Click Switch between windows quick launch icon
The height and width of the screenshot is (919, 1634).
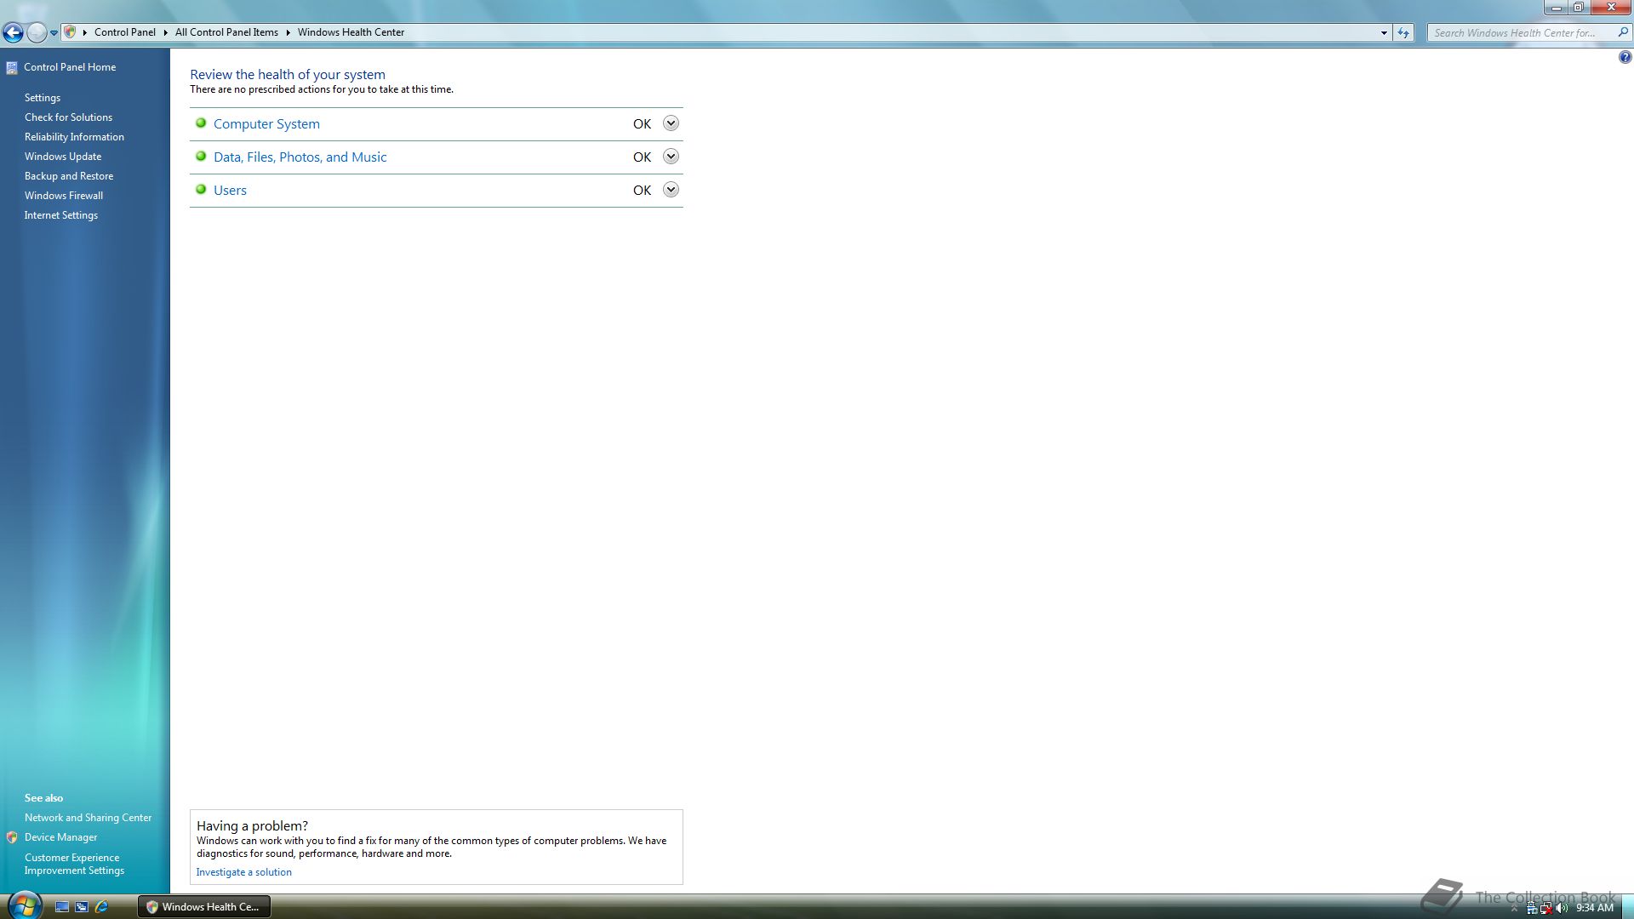click(82, 907)
